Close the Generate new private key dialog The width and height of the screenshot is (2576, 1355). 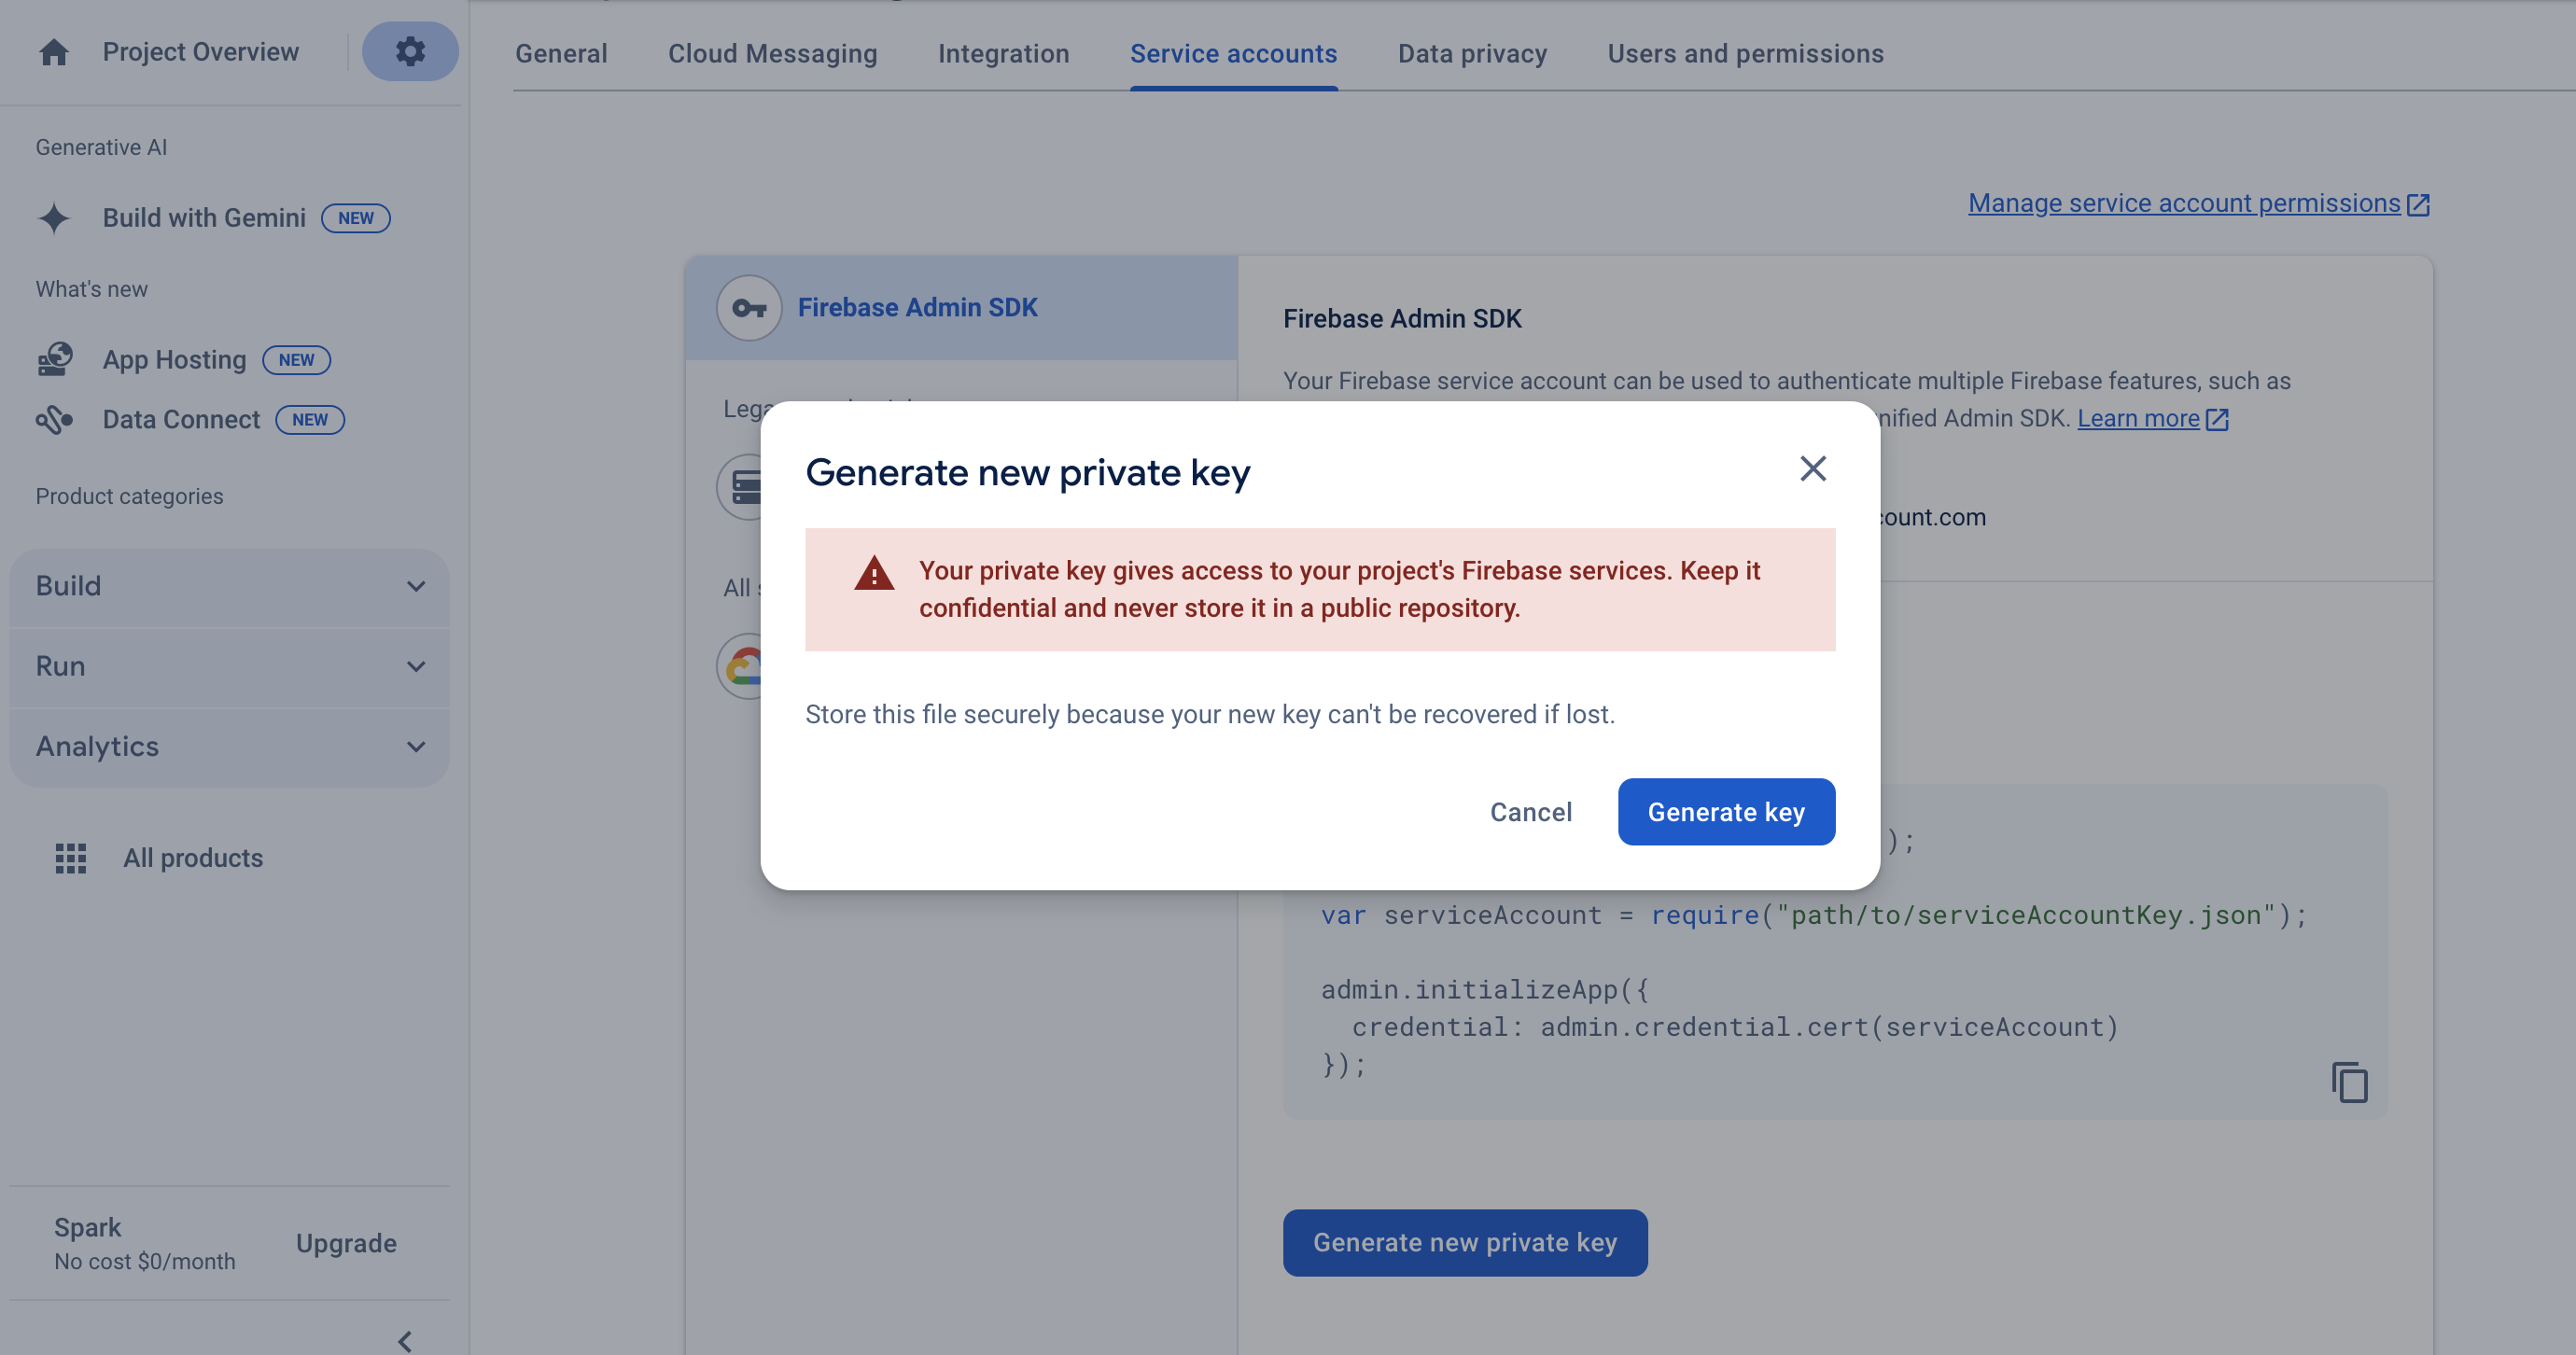1812,468
